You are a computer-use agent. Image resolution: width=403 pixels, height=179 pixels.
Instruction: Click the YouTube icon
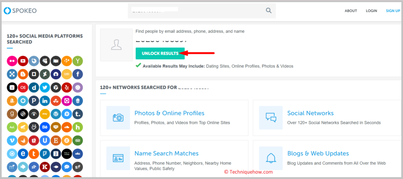[x=23, y=61]
